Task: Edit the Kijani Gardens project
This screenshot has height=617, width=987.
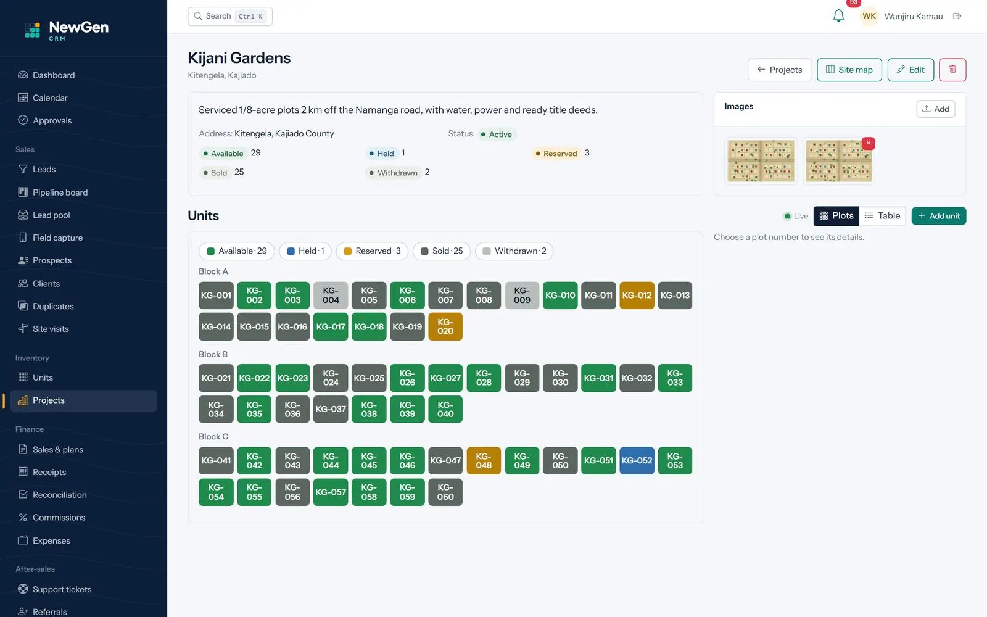Action: point(911,70)
